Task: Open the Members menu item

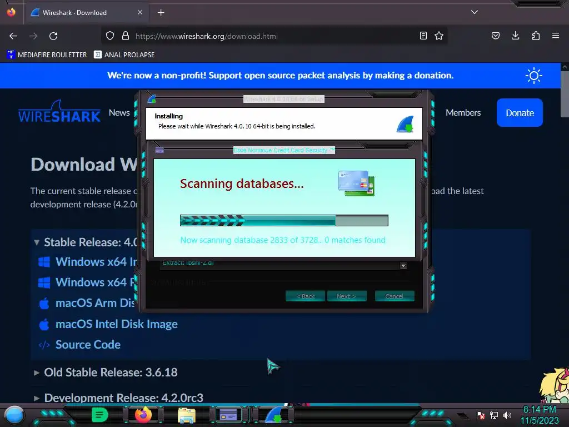Action: (463, 112)
